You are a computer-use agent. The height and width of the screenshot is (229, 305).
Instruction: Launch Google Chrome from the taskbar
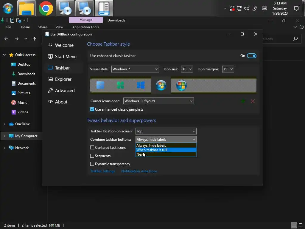[x=46, y=8]
